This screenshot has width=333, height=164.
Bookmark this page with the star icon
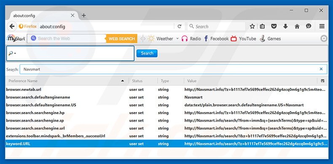click(x=252, y=26)
